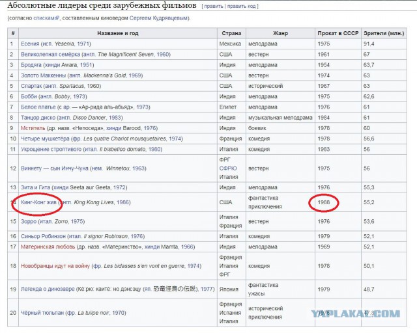Open the red link 'Мститель'

pos(33,128)
